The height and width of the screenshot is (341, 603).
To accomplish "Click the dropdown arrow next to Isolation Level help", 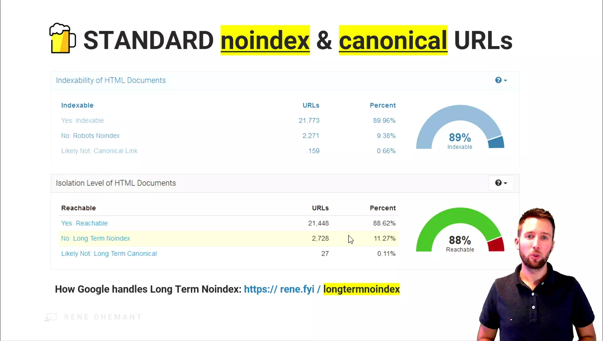I will 505,183.
